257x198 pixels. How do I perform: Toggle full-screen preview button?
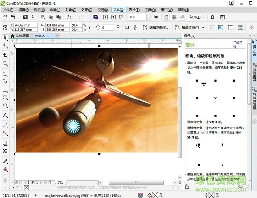156,17
